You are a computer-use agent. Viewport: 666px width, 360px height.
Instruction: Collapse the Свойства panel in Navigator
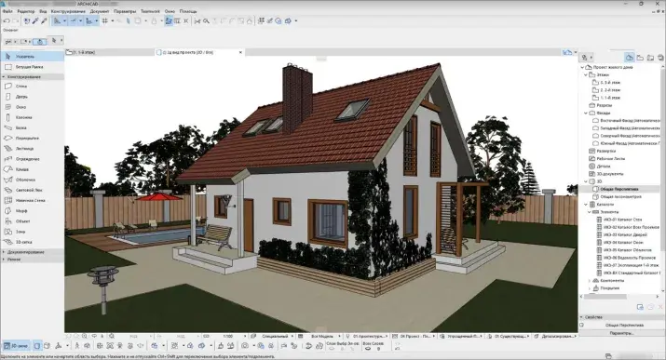pos(581,317)
